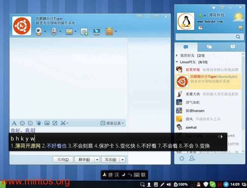
Task: Click the 关闭(C) close chat button
Action: pyautogui.click(x=63, y=159)
